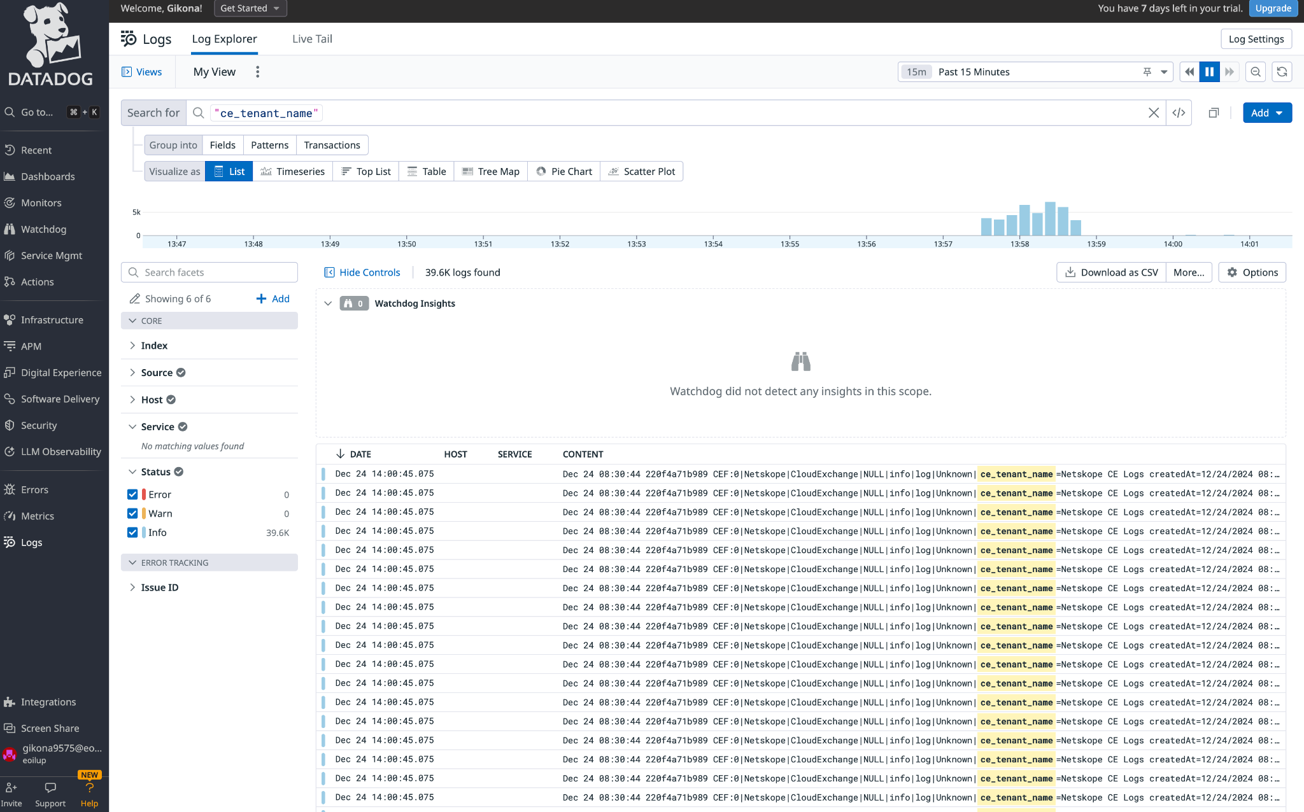The image size is (1304, 812).
Task: Click the zoom out time range icon
Action: click(x=1256, y=72)
